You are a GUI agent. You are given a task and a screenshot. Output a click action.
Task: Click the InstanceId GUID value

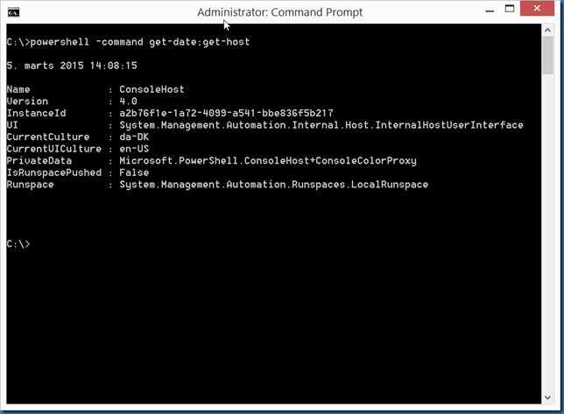(x=226, y=113)
